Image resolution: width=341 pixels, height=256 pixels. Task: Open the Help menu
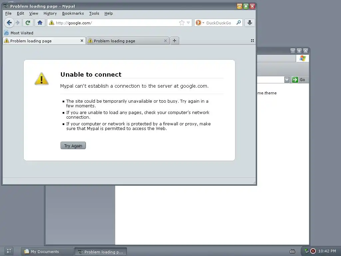click(109, 13)
